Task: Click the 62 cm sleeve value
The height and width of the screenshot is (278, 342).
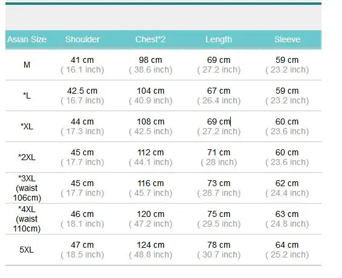Action: [287, 183]
